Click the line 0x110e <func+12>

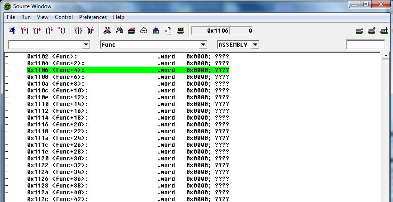pyautogui.click(x=128, y=97)
